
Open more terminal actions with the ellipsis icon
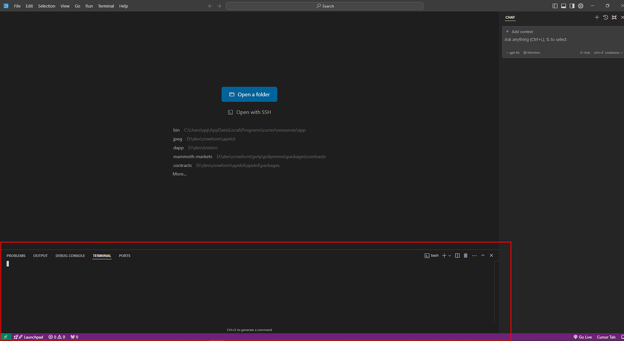tap(474, 255)
